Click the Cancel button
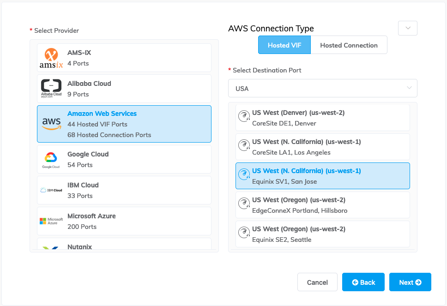Viewport: 447px width, 306px height. (317, 282)
